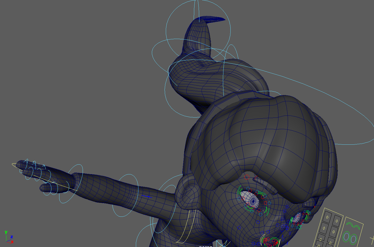Select the right blue pupil circle in the eye panel
Image resolution: width=374 pixels, height=247 pixels.
click(x=354, y=239)
